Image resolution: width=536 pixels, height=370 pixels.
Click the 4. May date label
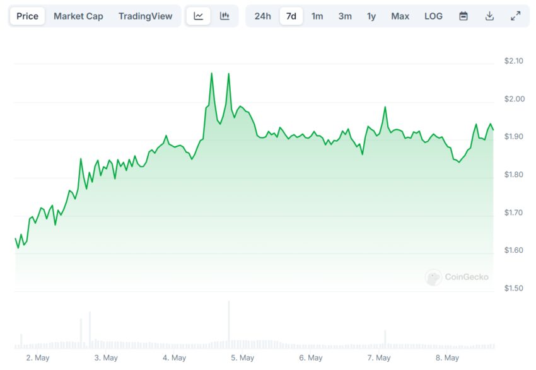tap(174, 357)
